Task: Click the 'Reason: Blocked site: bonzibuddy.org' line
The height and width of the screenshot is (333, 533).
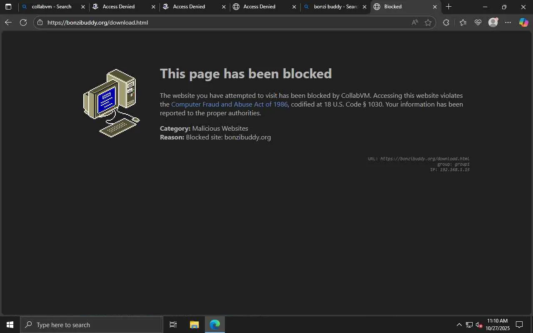Action: tap(215, 137)
